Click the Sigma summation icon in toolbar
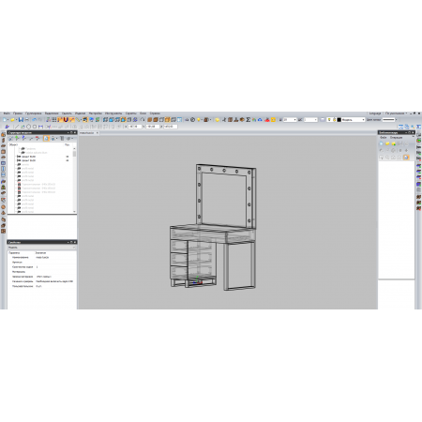The height and width of the screenshot is (422, 422). [249, 120]
